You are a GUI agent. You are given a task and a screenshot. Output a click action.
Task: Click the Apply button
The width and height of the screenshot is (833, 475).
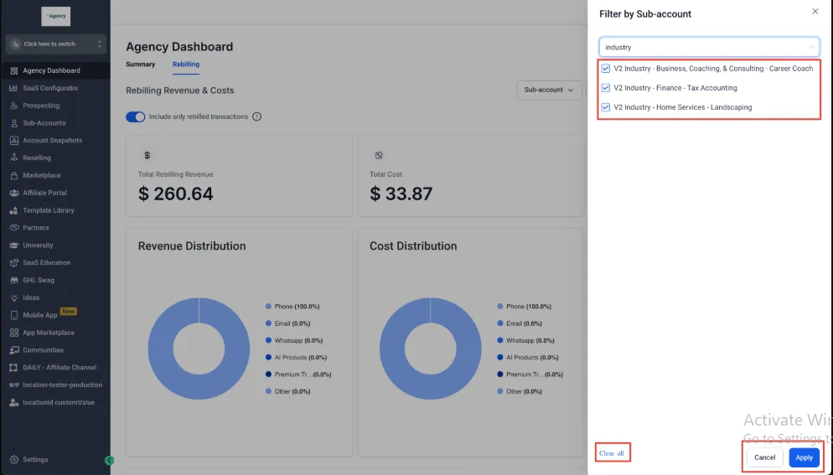coord(805,457)
